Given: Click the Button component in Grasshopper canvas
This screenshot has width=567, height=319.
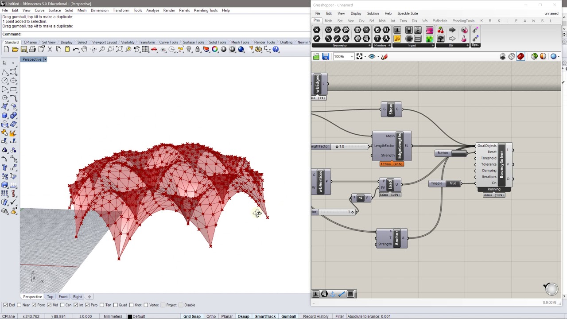Looking at the screenshot, I should pos(451,153).
